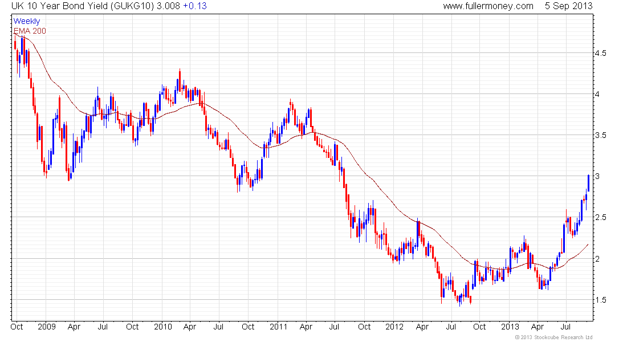Open the www.fullermoney.com text
627x342 pixels.
[488, 6]
